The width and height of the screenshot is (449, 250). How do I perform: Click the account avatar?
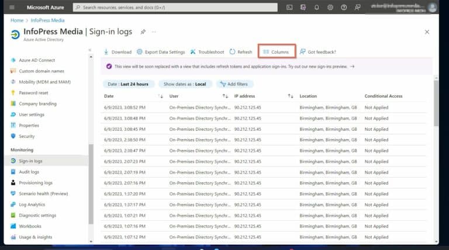pos(433,8)
